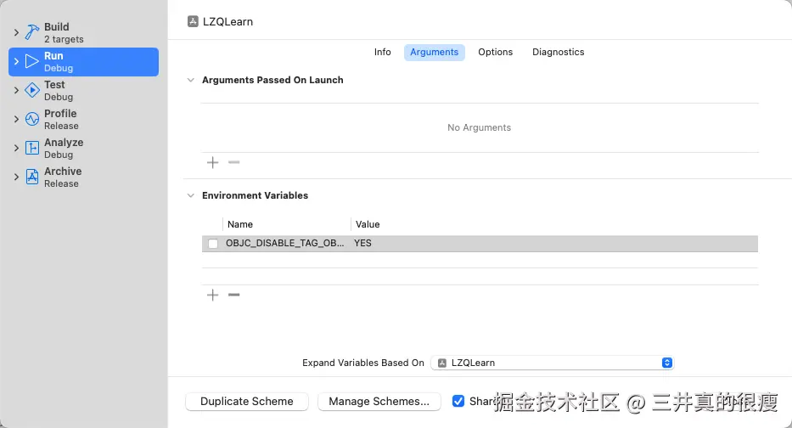Expand the Analyze action chevron
The image size is (792, 428).
click(x=16, y=148)
